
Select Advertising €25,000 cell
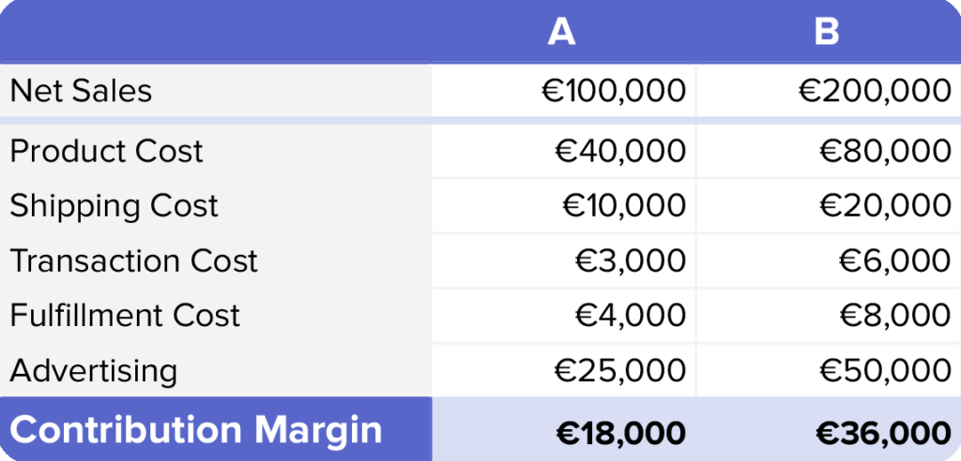point(622,370)
